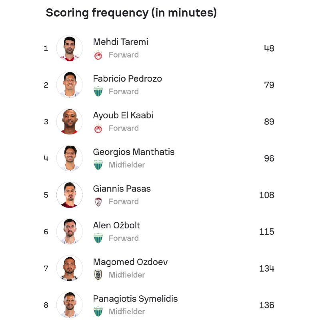Click Fabricio Pedrozo's green club crest

[98, 92]
